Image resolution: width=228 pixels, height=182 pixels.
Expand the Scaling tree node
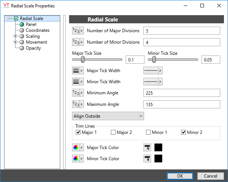[x=15, y=36]
